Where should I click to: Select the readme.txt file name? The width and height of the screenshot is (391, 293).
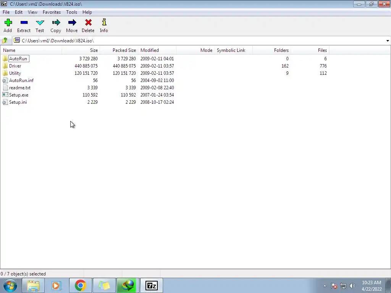[x=20, y=87]
